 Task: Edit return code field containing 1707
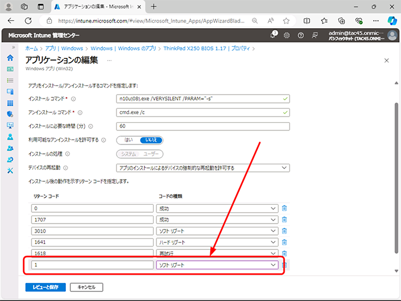point(92,219)
